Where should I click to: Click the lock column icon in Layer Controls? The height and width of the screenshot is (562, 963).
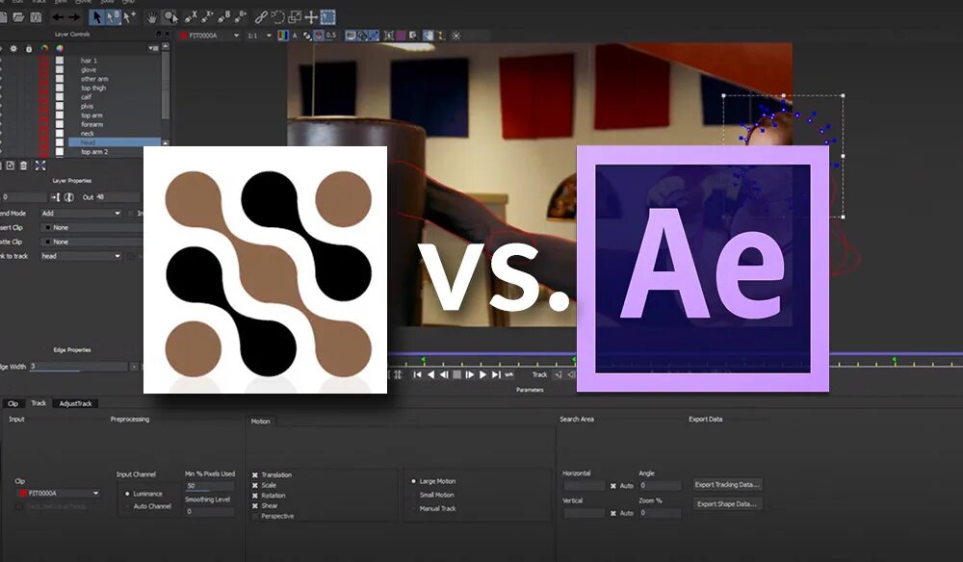(x=28, y=48)
